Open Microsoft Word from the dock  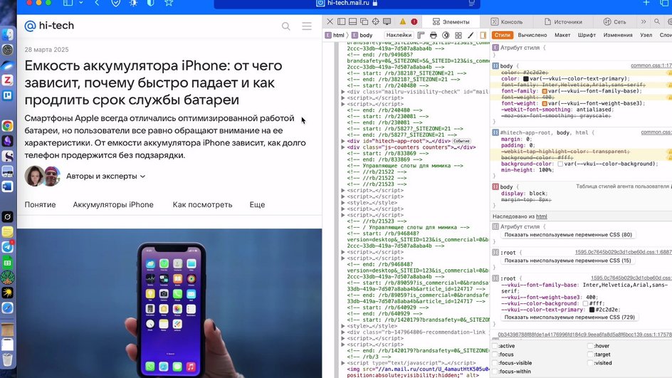click(x=8, y=187)
